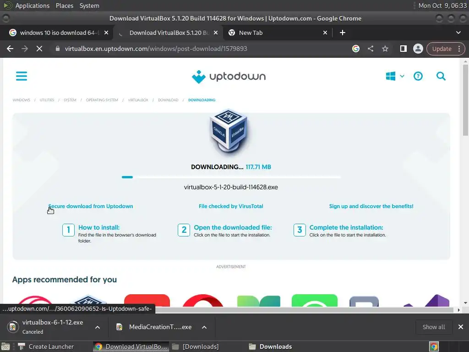Screen dimensions: 469x352
Task: Open the WINDOWS breadcrumb link
Action: coord(21,100)
